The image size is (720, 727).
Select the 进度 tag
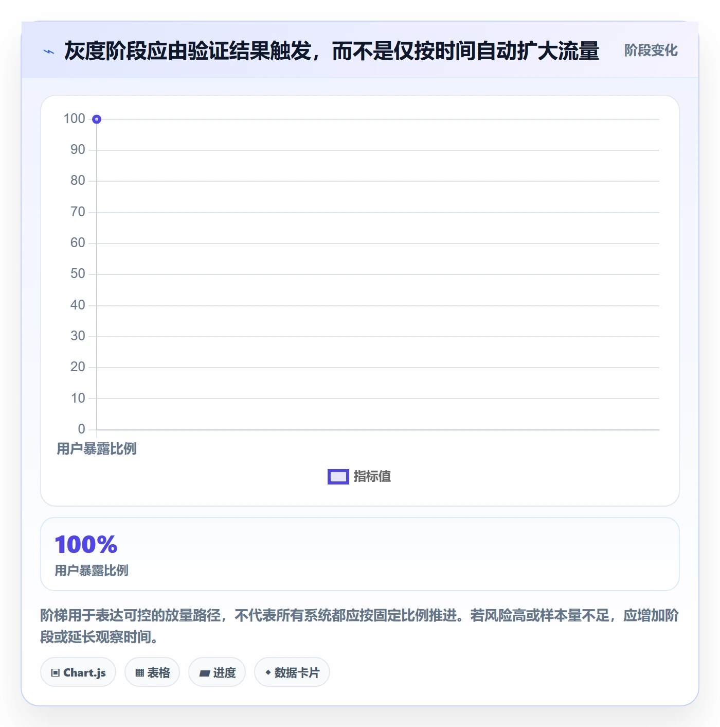click(x=217, y=672)
